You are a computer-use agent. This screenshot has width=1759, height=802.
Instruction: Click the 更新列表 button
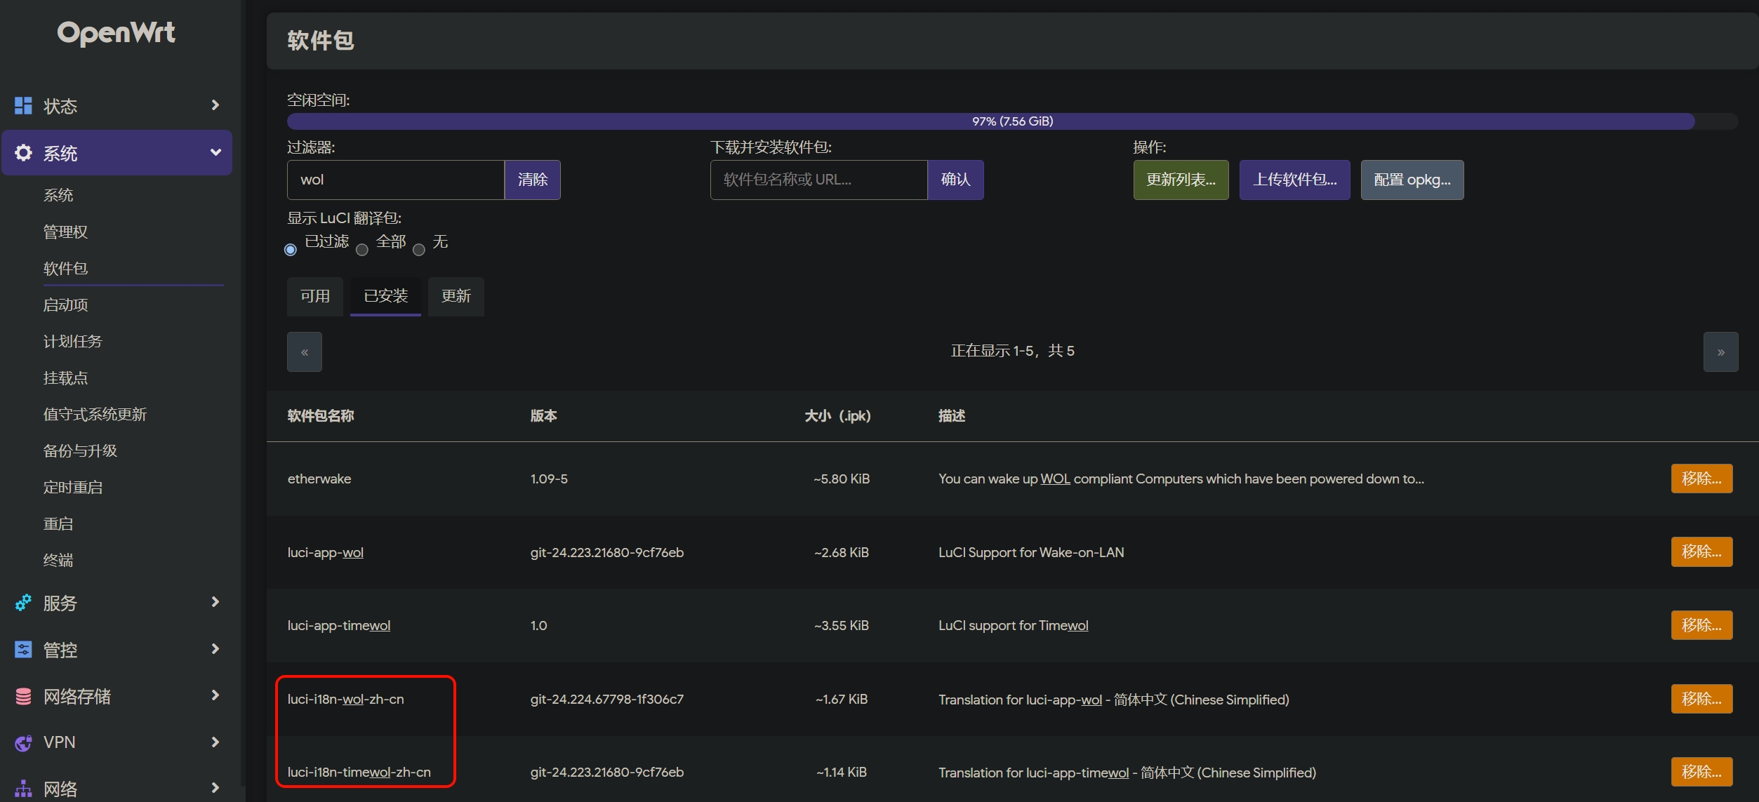coord(1181,180)
